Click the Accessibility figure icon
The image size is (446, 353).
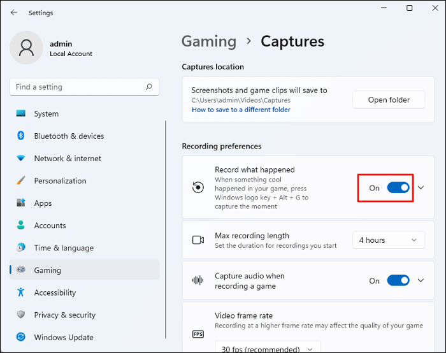(x=21, y=292)
